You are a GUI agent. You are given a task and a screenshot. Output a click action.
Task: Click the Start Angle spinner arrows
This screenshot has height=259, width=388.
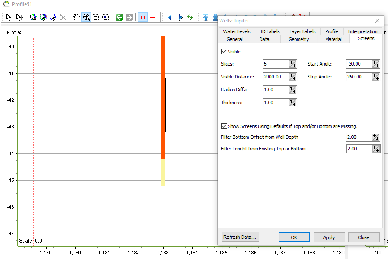(x=376, y=64)
